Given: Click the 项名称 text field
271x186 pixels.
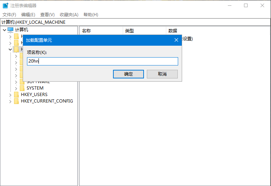Looking at the screenshot, I should tap(102, 61).
